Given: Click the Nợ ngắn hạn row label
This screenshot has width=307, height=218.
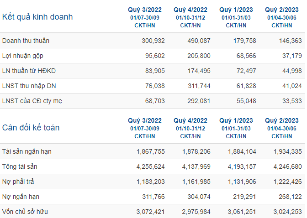Looking at the screenshot, I should tap(21, 197).
